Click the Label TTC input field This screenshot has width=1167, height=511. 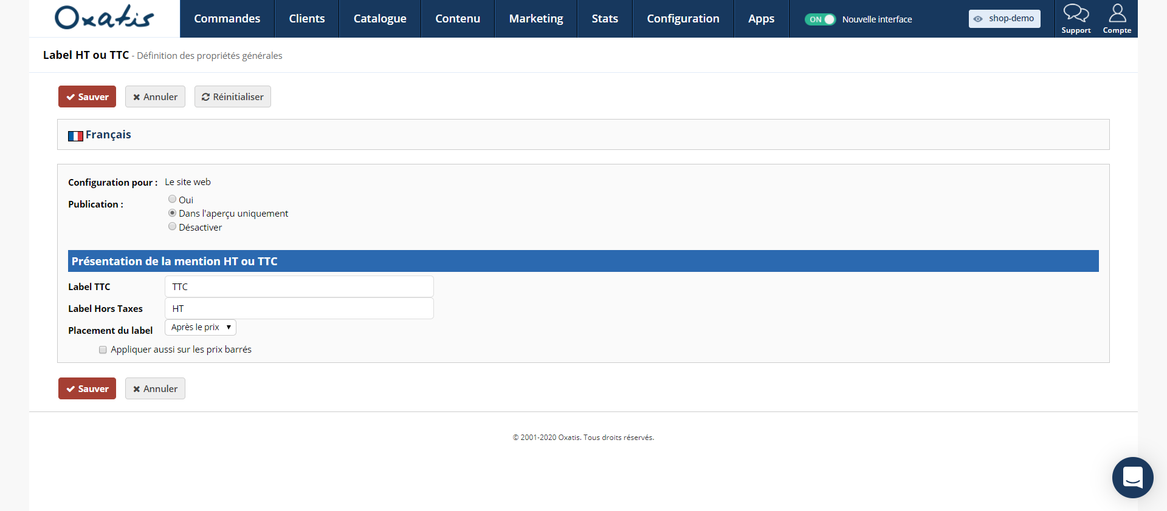pyautogui.click(x=299, y=286)
